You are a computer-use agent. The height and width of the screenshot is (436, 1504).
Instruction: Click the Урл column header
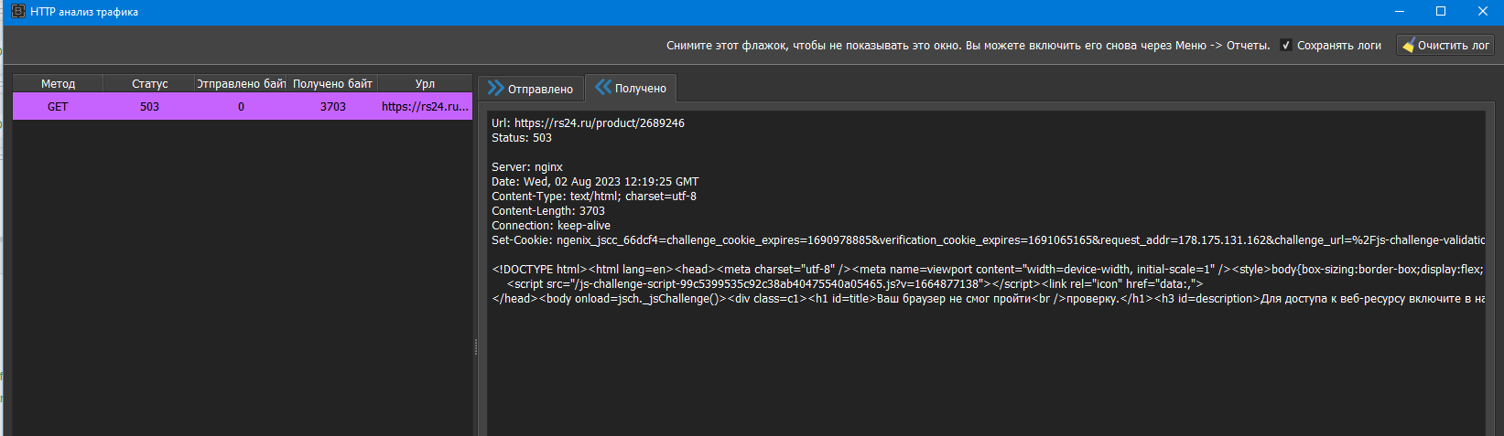coord(425,83)
